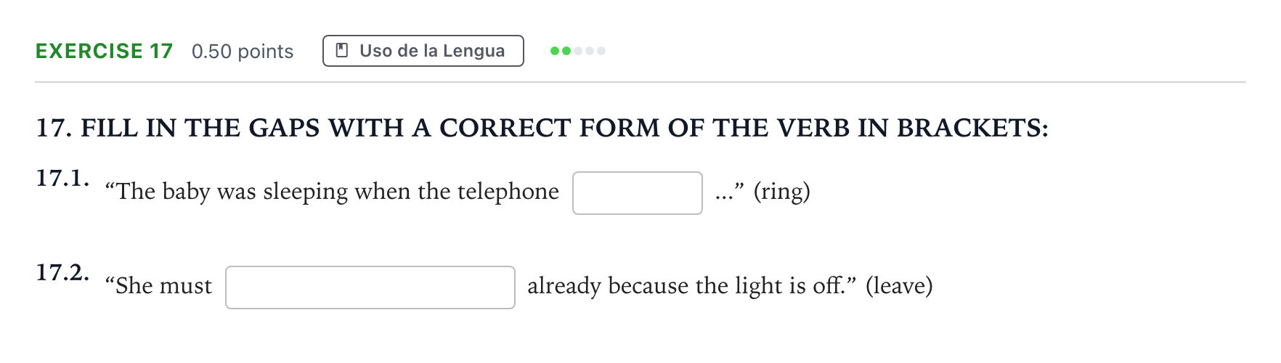Click the FILL IN THE GAPS instruction heading
1281x363 pixels.
(x=542, y=128)
